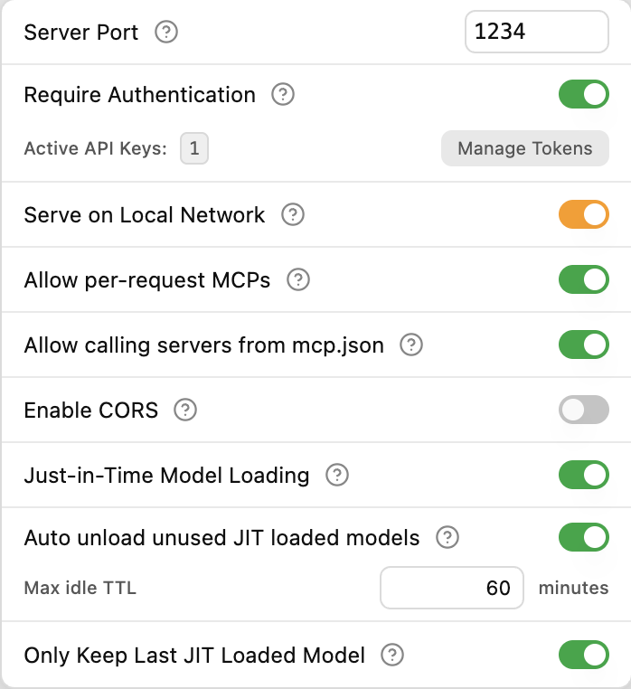Focus the Max idle TTL minutes field
The height and width of the screenshot is (689, 631).
click(452, 589)
